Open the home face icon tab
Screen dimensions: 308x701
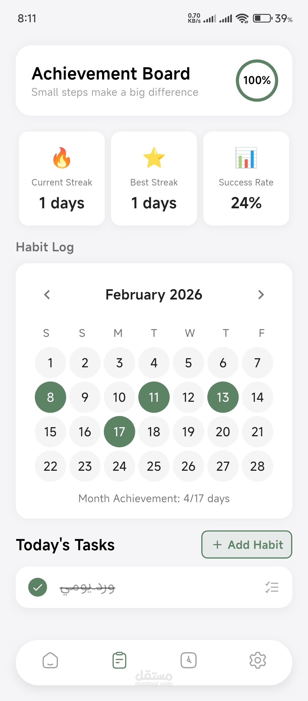click(50, 660)
